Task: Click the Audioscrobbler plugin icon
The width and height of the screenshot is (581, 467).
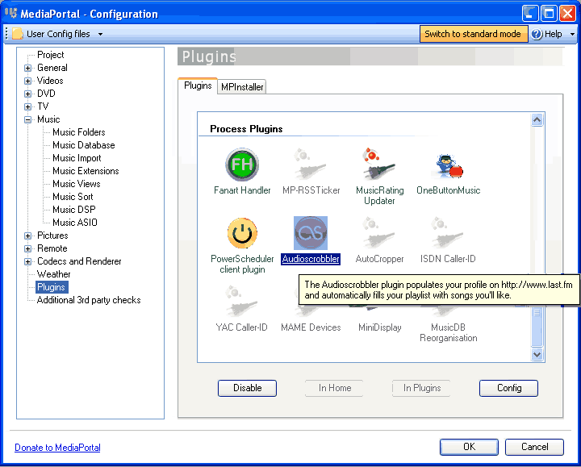Action: pos(311,233)
